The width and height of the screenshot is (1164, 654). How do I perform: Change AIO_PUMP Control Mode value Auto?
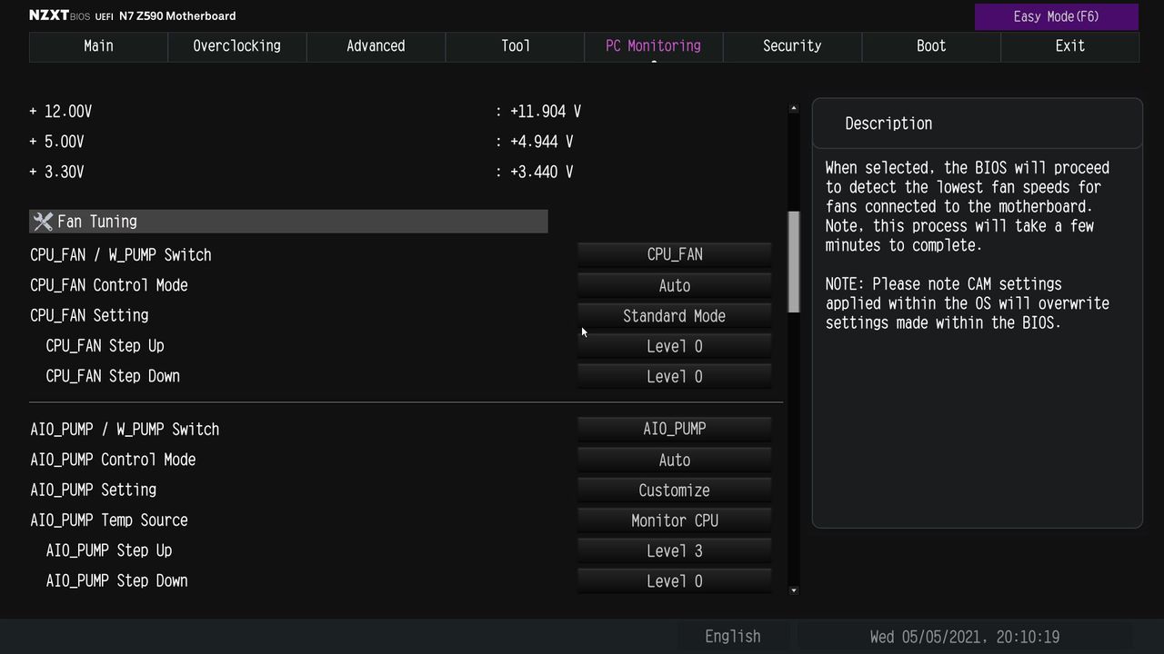click(x=675, y=460)
